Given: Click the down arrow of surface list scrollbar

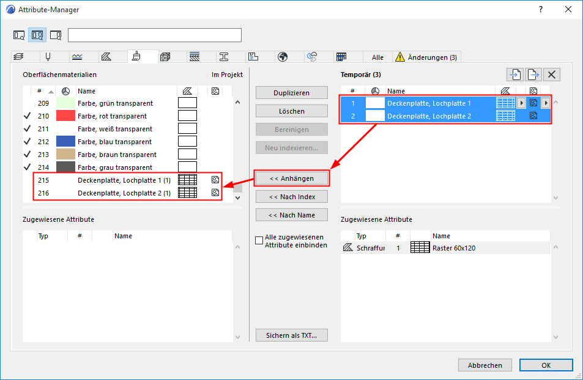Looking at the screenshot, I should (237, 197).
